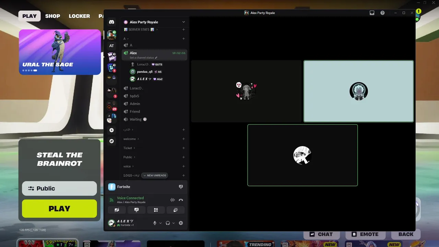Open the Fortnite activity icon in Discord panel
Viewport: 439px width, 247px height.
tap(111, 187)
